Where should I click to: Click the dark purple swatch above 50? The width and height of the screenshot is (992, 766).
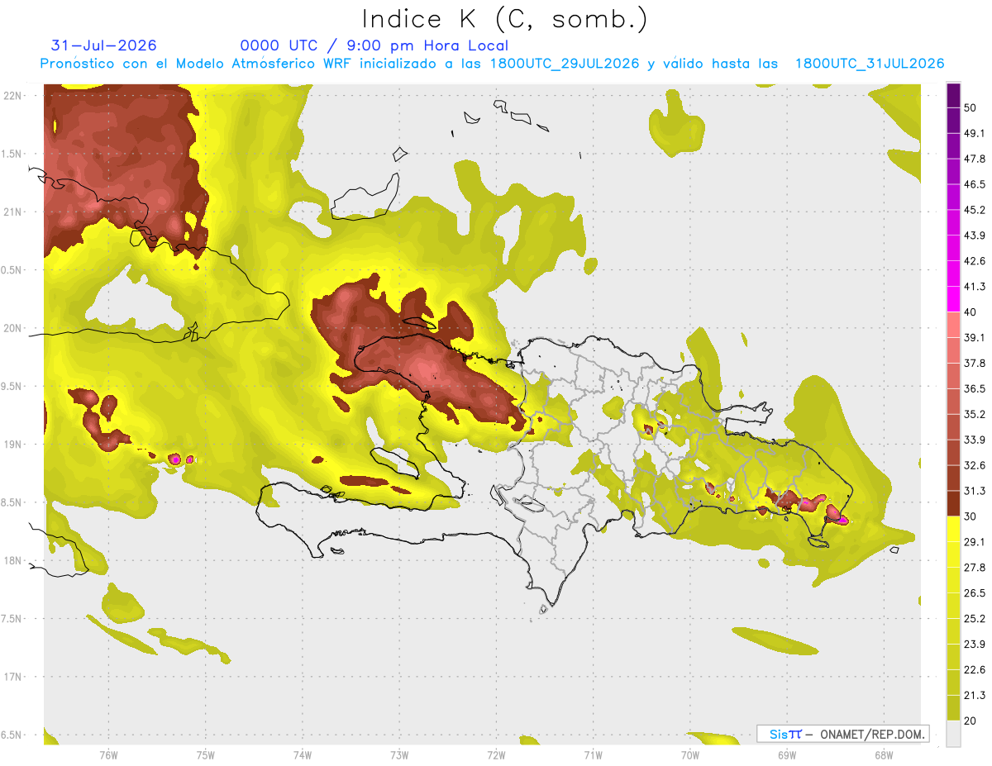click(953, 95)
